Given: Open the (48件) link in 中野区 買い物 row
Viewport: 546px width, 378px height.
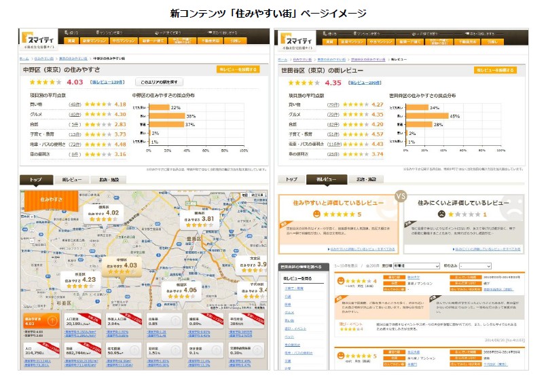Looking at the screenshot, I should click(75, 105).
